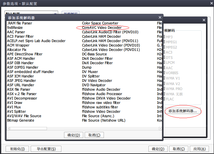Viewport: 214px width, 154px height.
Task: Select ACELP.net Sipro Lab Audio Decoder
Action: [36, 41]
